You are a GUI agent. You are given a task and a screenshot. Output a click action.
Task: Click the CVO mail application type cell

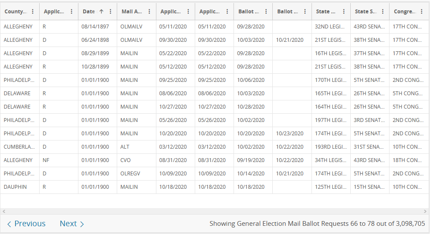point(137,160)
